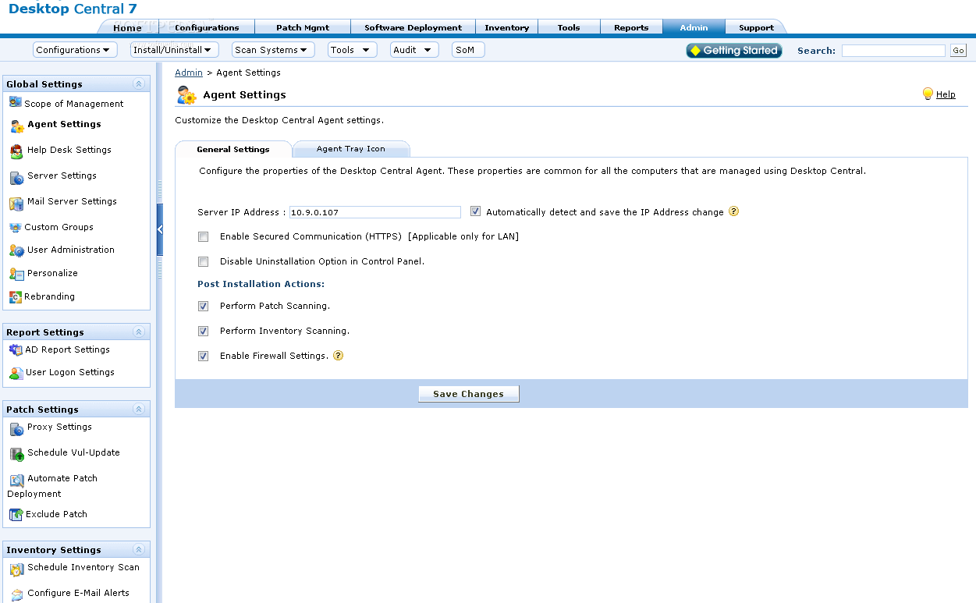976x603 pixels.
Task: Click the Schedule Vul-Update icon
Action: point(16,455)
